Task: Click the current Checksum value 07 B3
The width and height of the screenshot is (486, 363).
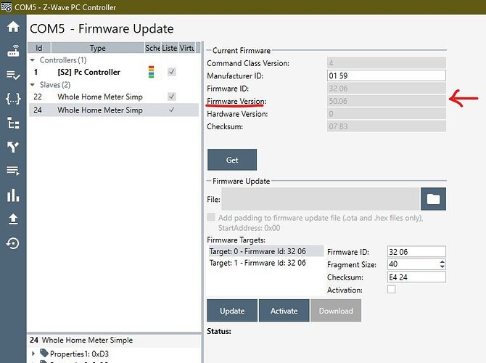Action: 387,126
